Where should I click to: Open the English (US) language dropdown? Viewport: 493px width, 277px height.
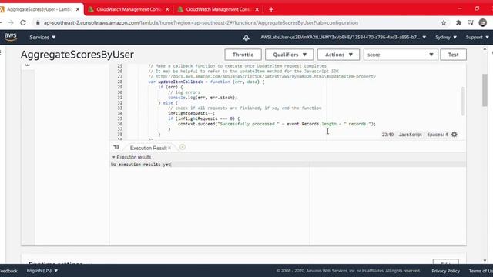click(42, 270)
